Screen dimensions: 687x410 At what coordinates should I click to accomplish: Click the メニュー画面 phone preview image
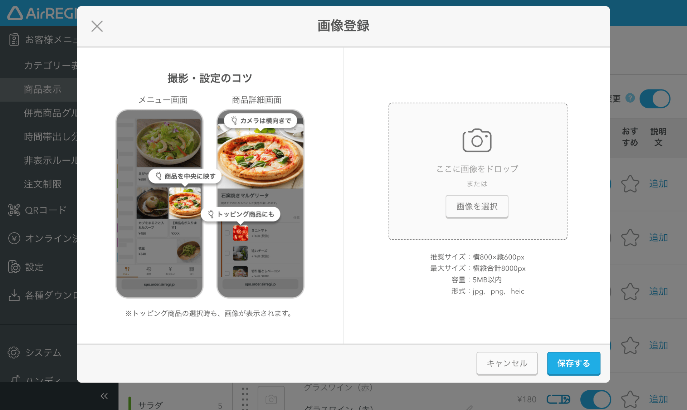[160, 204]
